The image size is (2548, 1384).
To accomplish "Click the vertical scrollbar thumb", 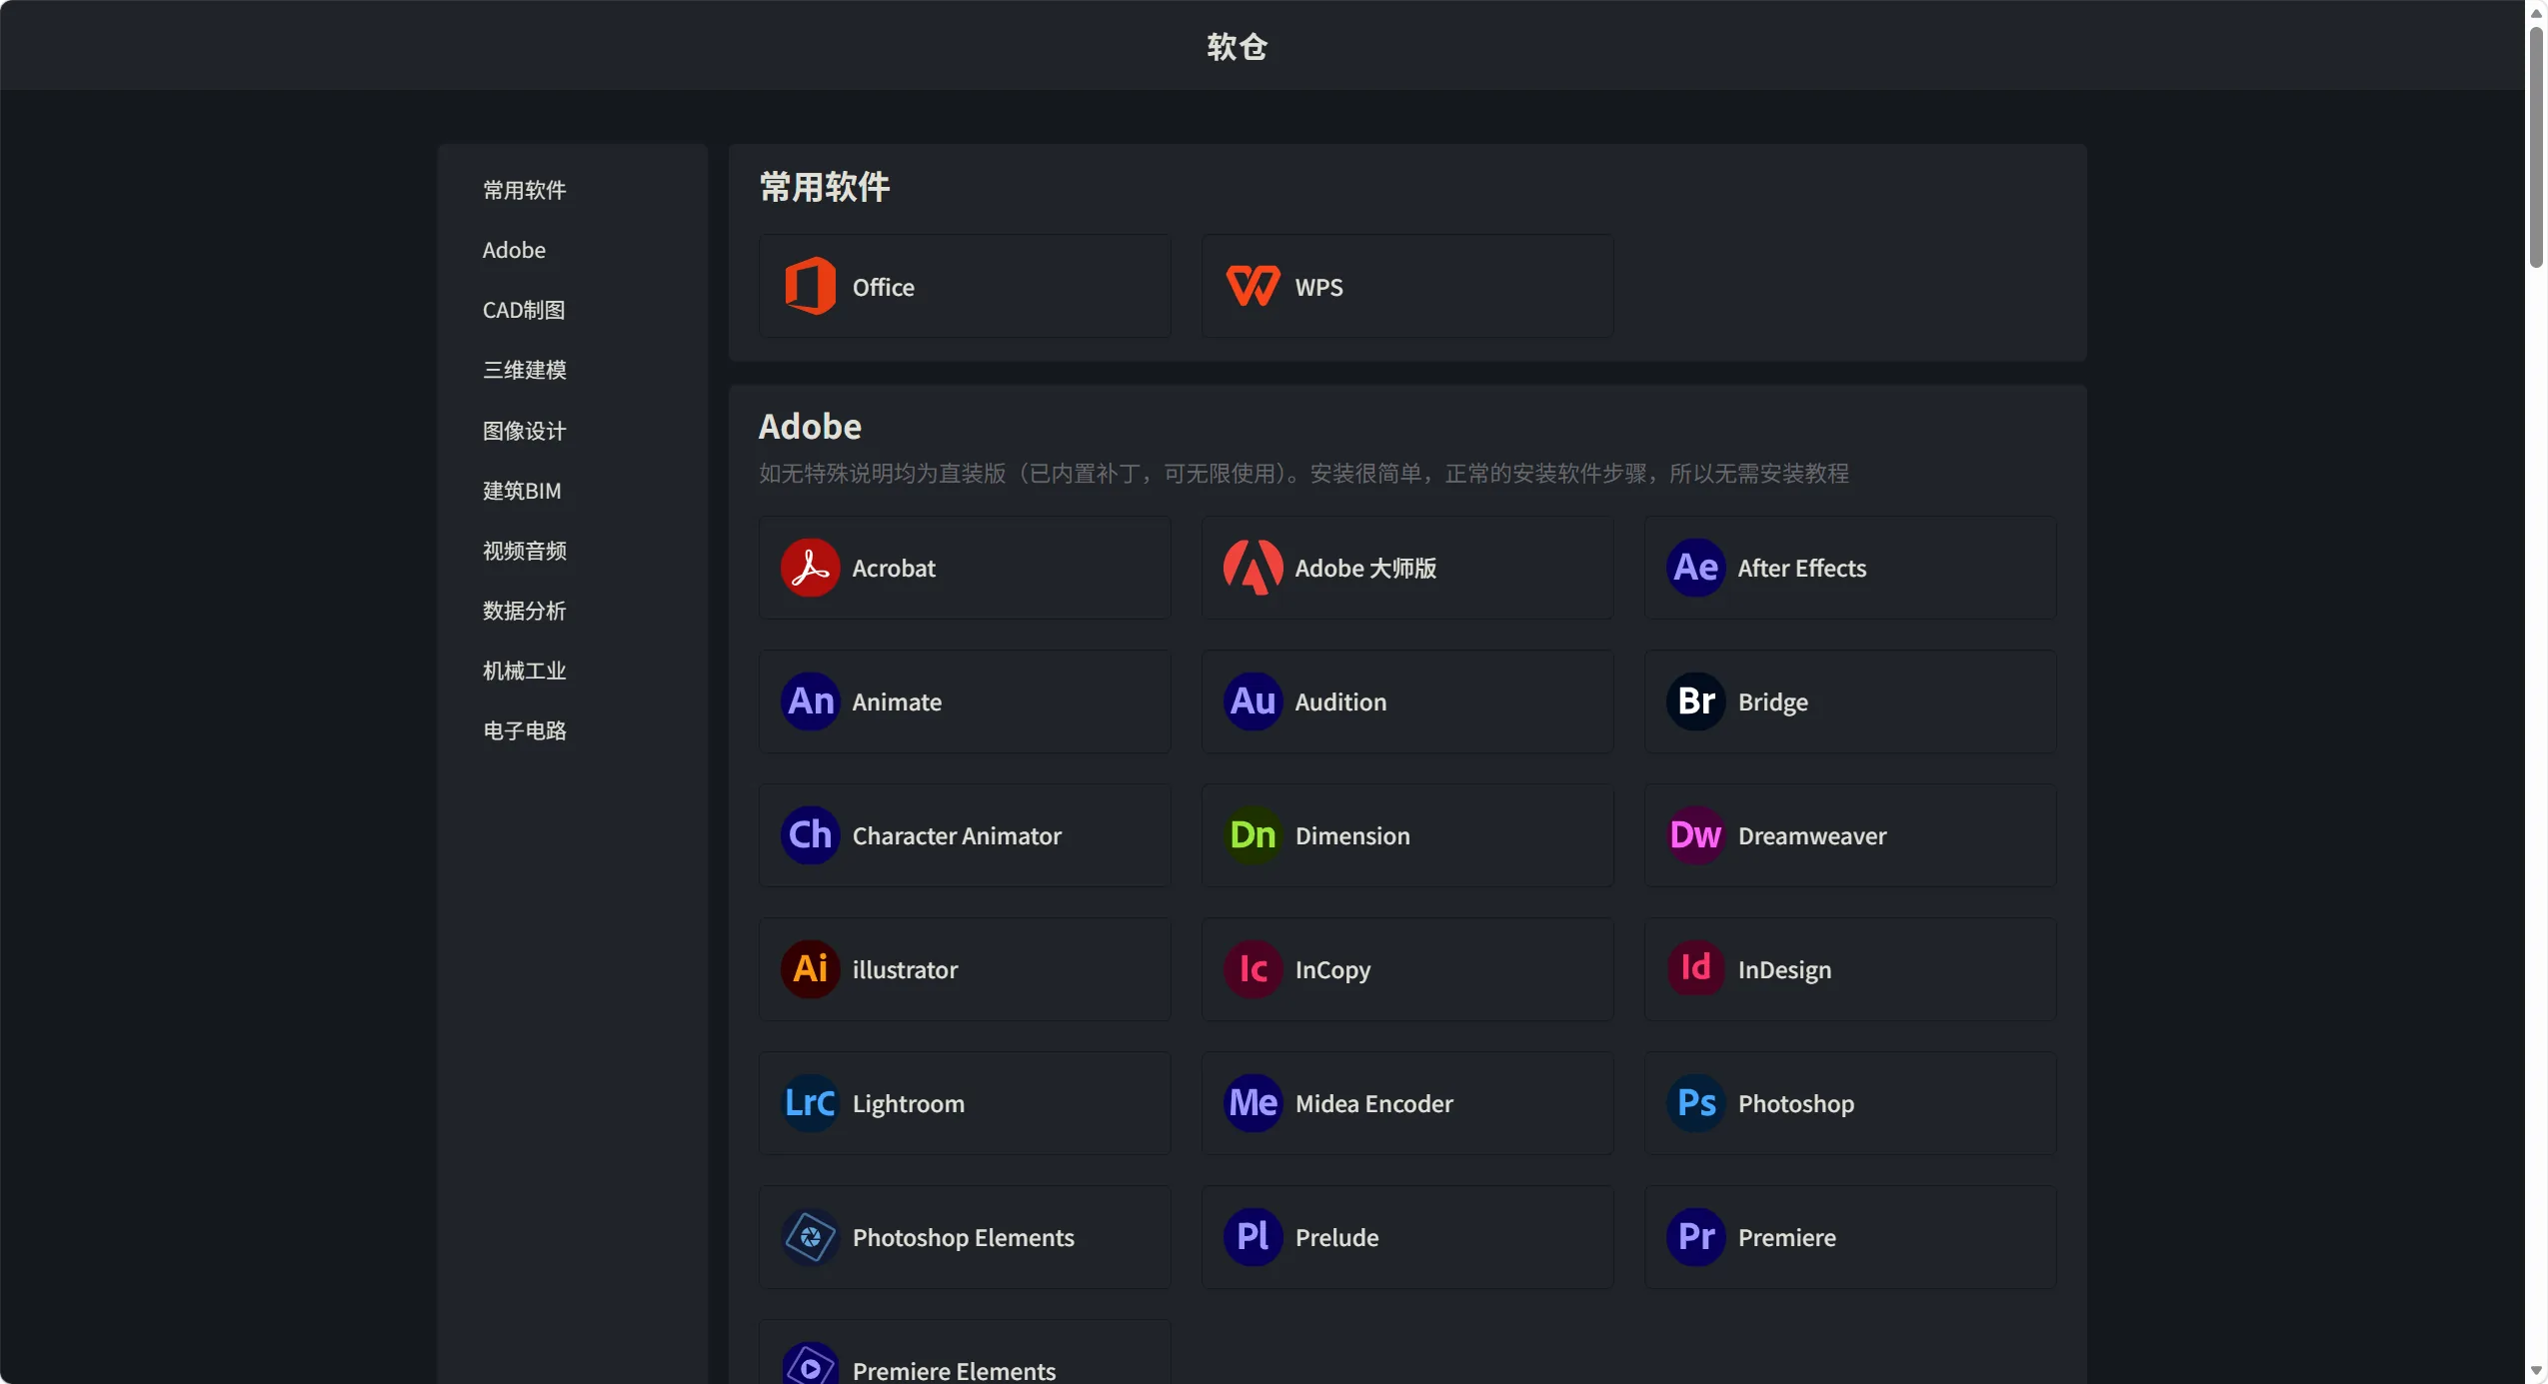I will click(2536, 148).
